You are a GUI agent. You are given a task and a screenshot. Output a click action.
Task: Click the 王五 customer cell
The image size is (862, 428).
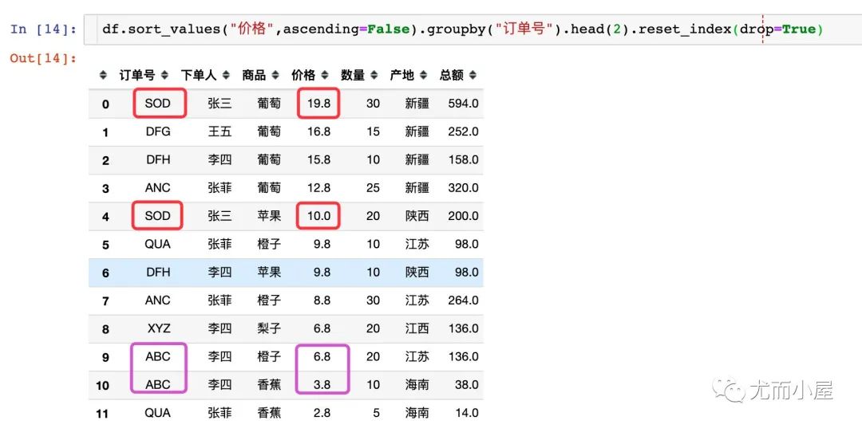point(220,132)
